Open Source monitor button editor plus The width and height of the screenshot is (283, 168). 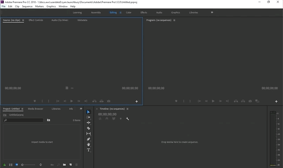pos(137,101)
